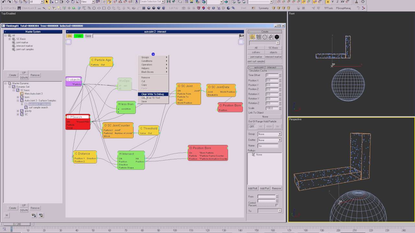Click the icon at network editor top-right corner

coord(241,36)
